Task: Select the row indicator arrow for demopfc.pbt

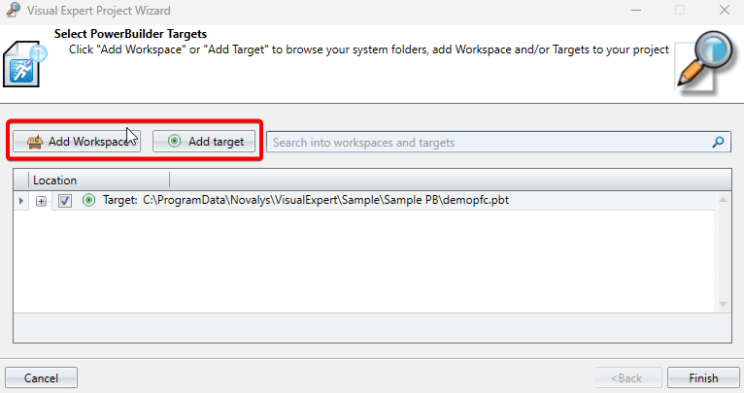Action: click(20, 201)
